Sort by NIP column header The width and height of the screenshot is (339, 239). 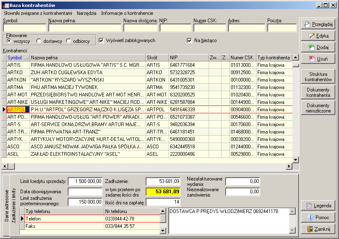coord(189,58)
